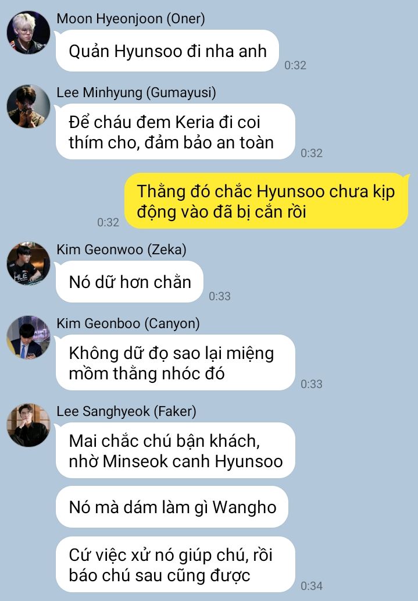The width and height of the screenshot is (418, 601).
Task: Tap the bubble 'Nó mà dám làm gì Wangho'
Action: tap(172, 507)
